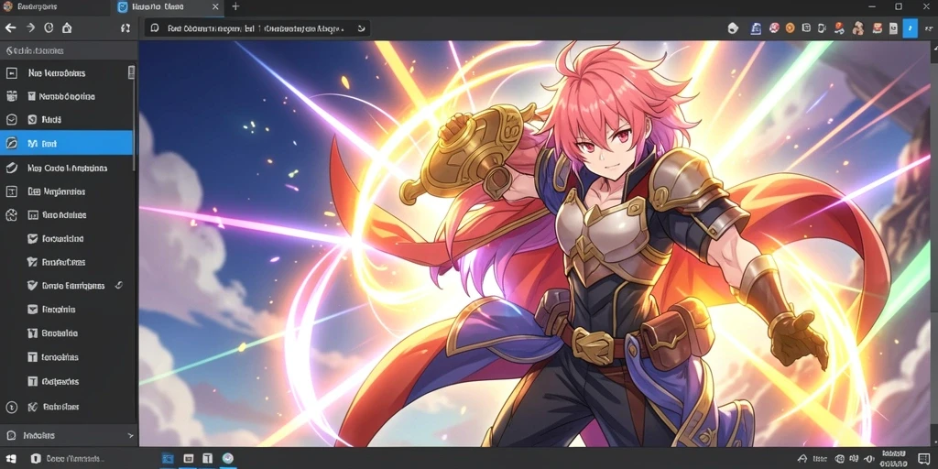938x469 pixels.
Task: Click the link icon on the tenth sidebar row
Action: tap(118, 286)
